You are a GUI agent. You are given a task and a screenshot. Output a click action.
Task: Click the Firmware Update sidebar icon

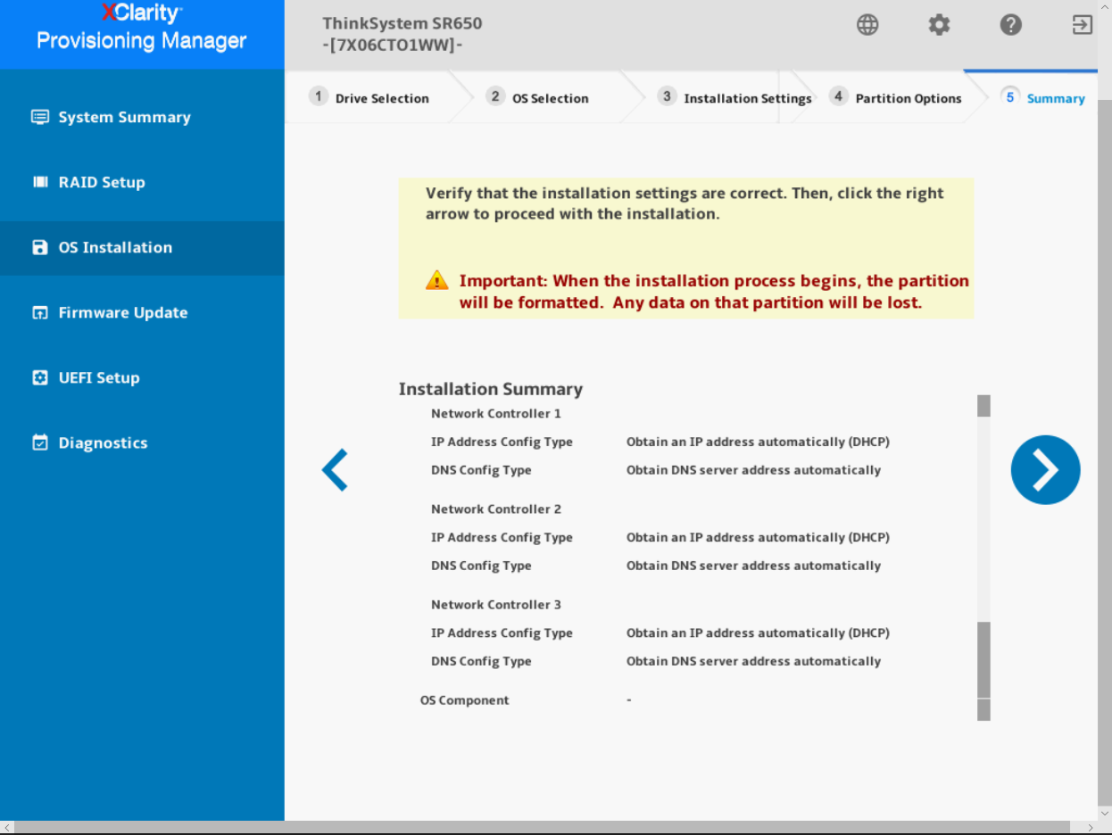[x=39, y=312]
